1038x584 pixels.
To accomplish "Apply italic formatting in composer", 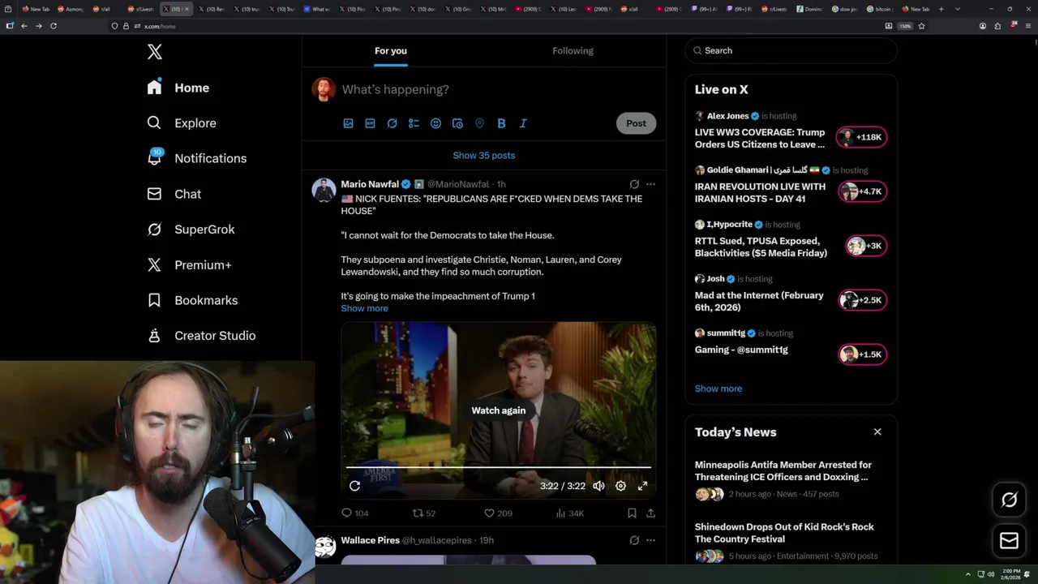I will [x=523, y=123].
